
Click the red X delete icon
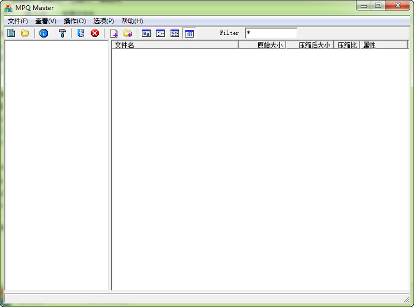[95, 33]
